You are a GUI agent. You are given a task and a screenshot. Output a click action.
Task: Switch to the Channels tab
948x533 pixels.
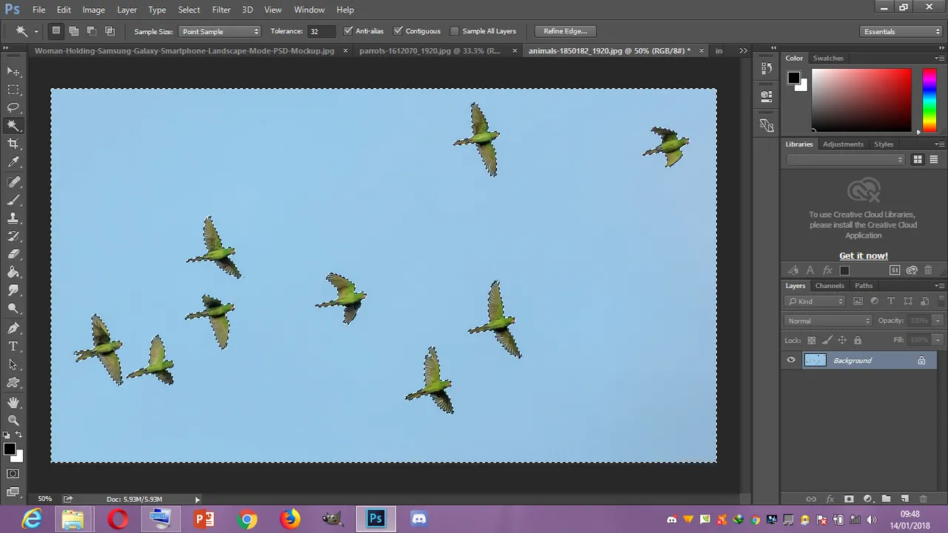pyautogui.click(x=829, y=286)
